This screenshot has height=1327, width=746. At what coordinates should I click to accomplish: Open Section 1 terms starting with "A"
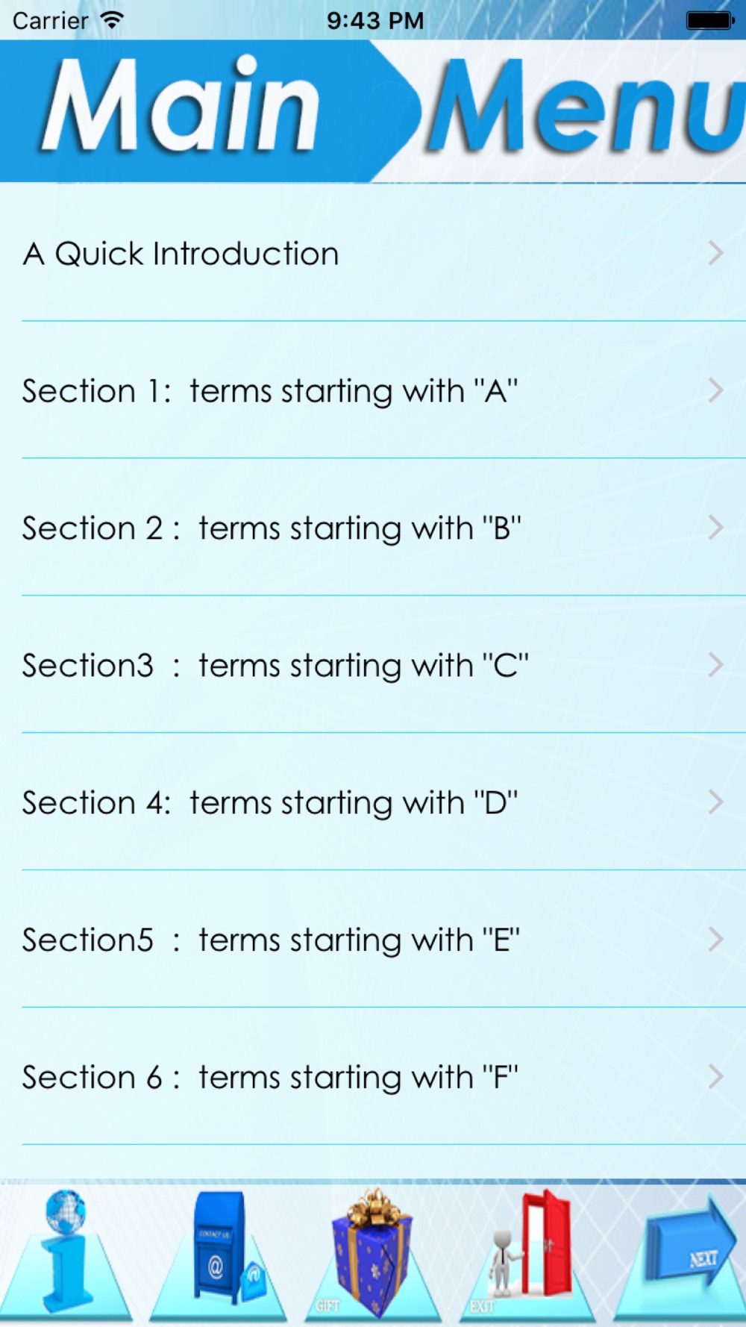[373, 390]
